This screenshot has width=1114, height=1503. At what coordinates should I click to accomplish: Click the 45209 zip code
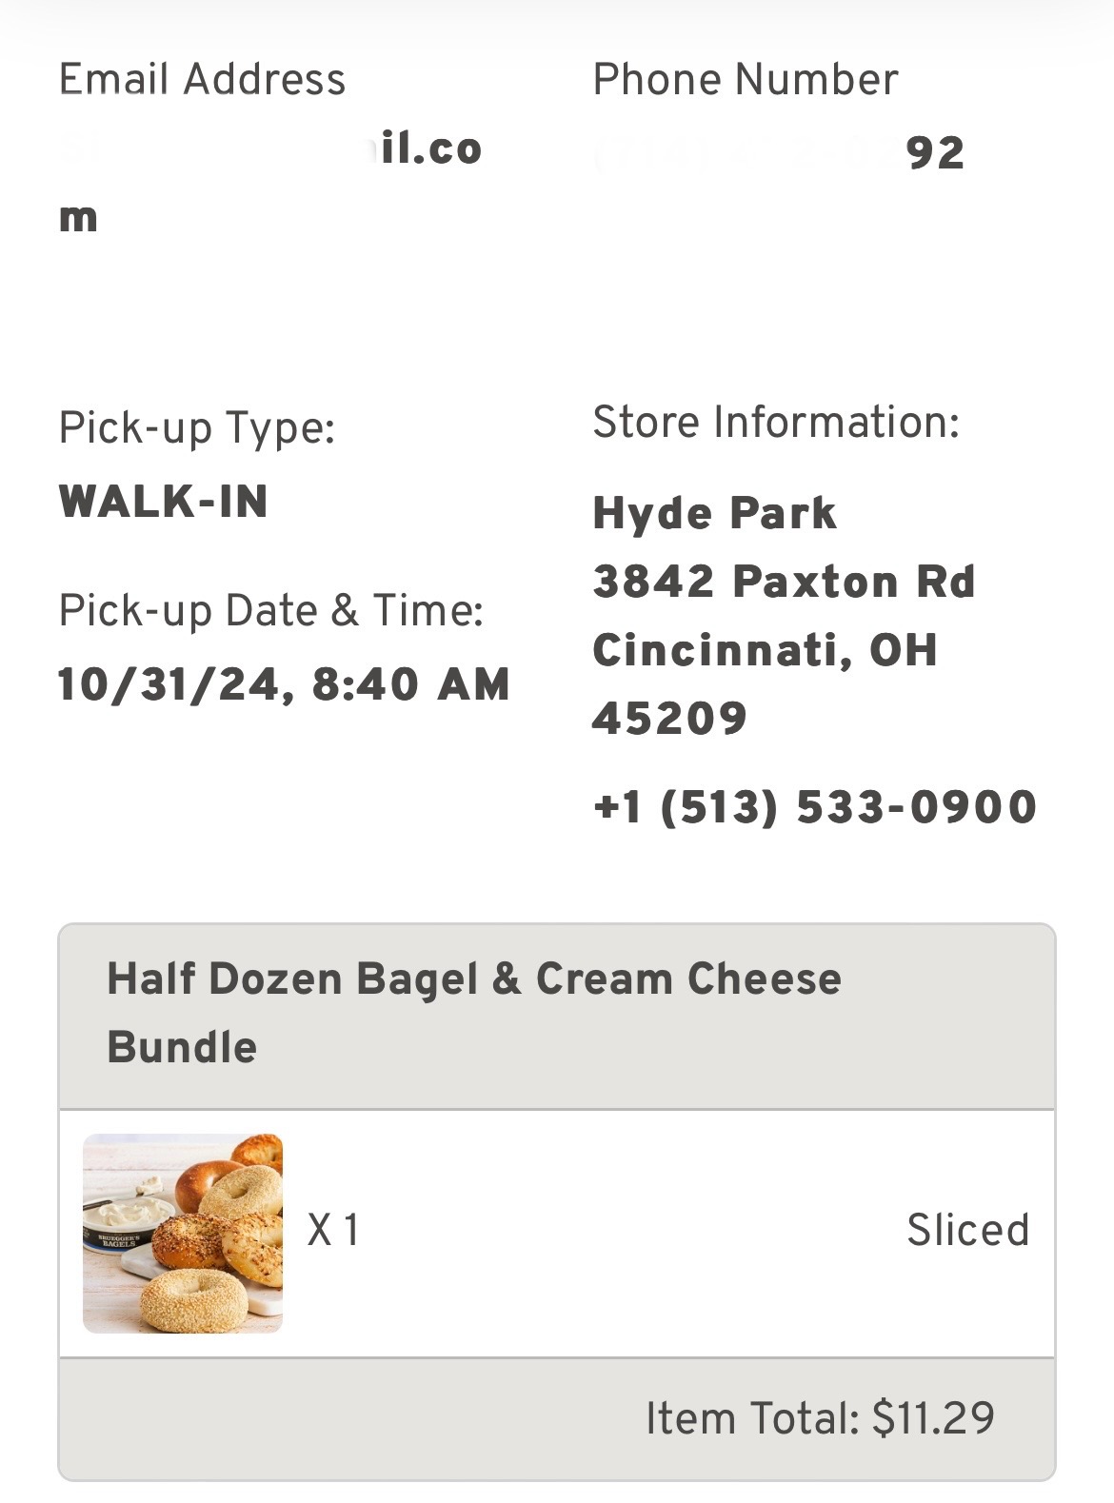669,719
